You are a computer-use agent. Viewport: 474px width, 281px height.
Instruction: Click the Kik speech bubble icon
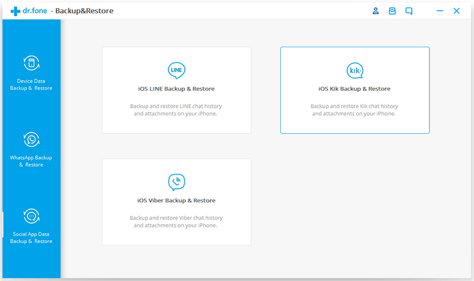click(x=355, y=70)
